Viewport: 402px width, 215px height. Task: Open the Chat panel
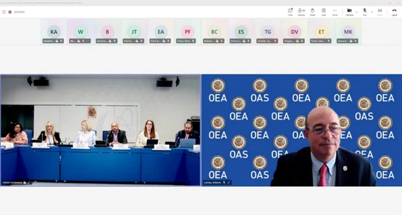coord(290,12)
